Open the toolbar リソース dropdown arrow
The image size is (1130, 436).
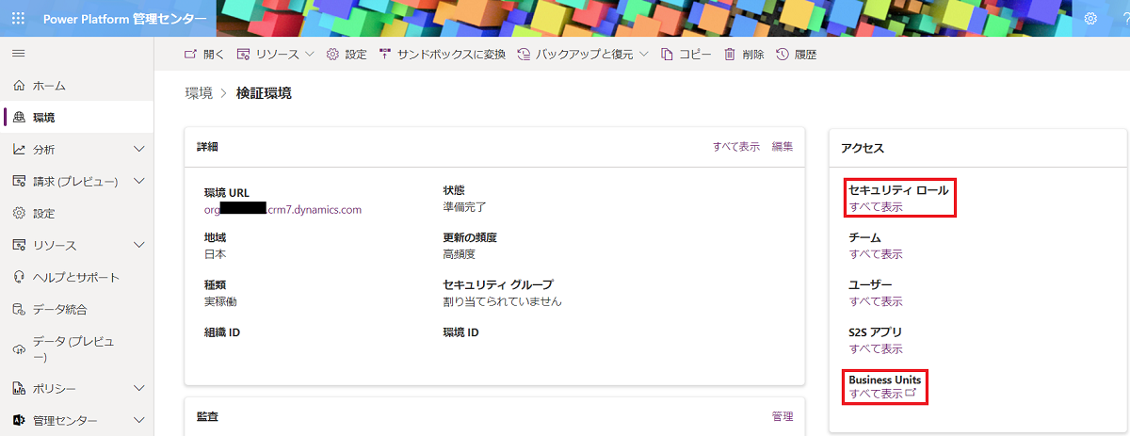pos(310,55)
